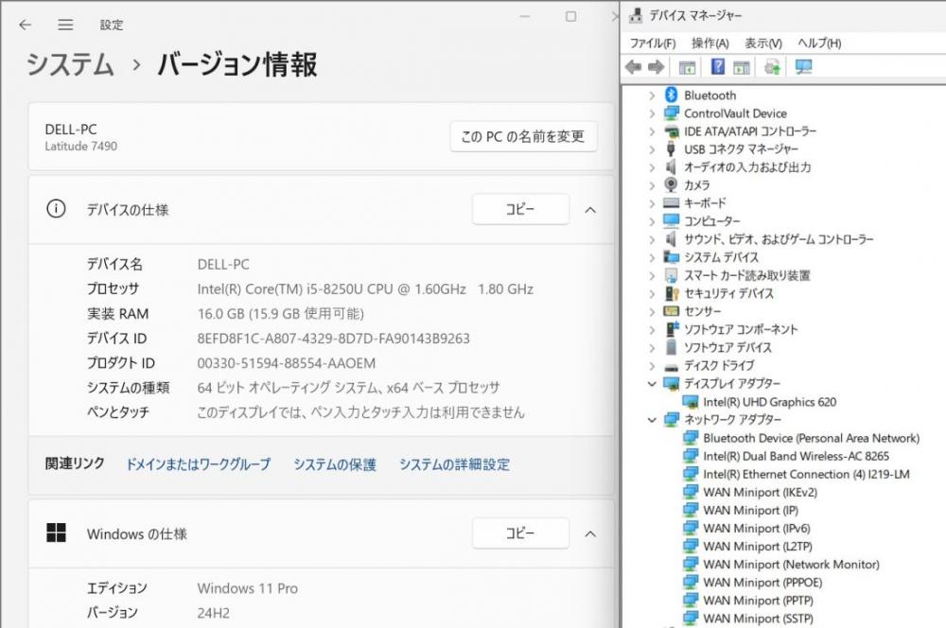Open the システムの保護 link
This screenshot has height=628, width=946.
[x=335, y=464]
